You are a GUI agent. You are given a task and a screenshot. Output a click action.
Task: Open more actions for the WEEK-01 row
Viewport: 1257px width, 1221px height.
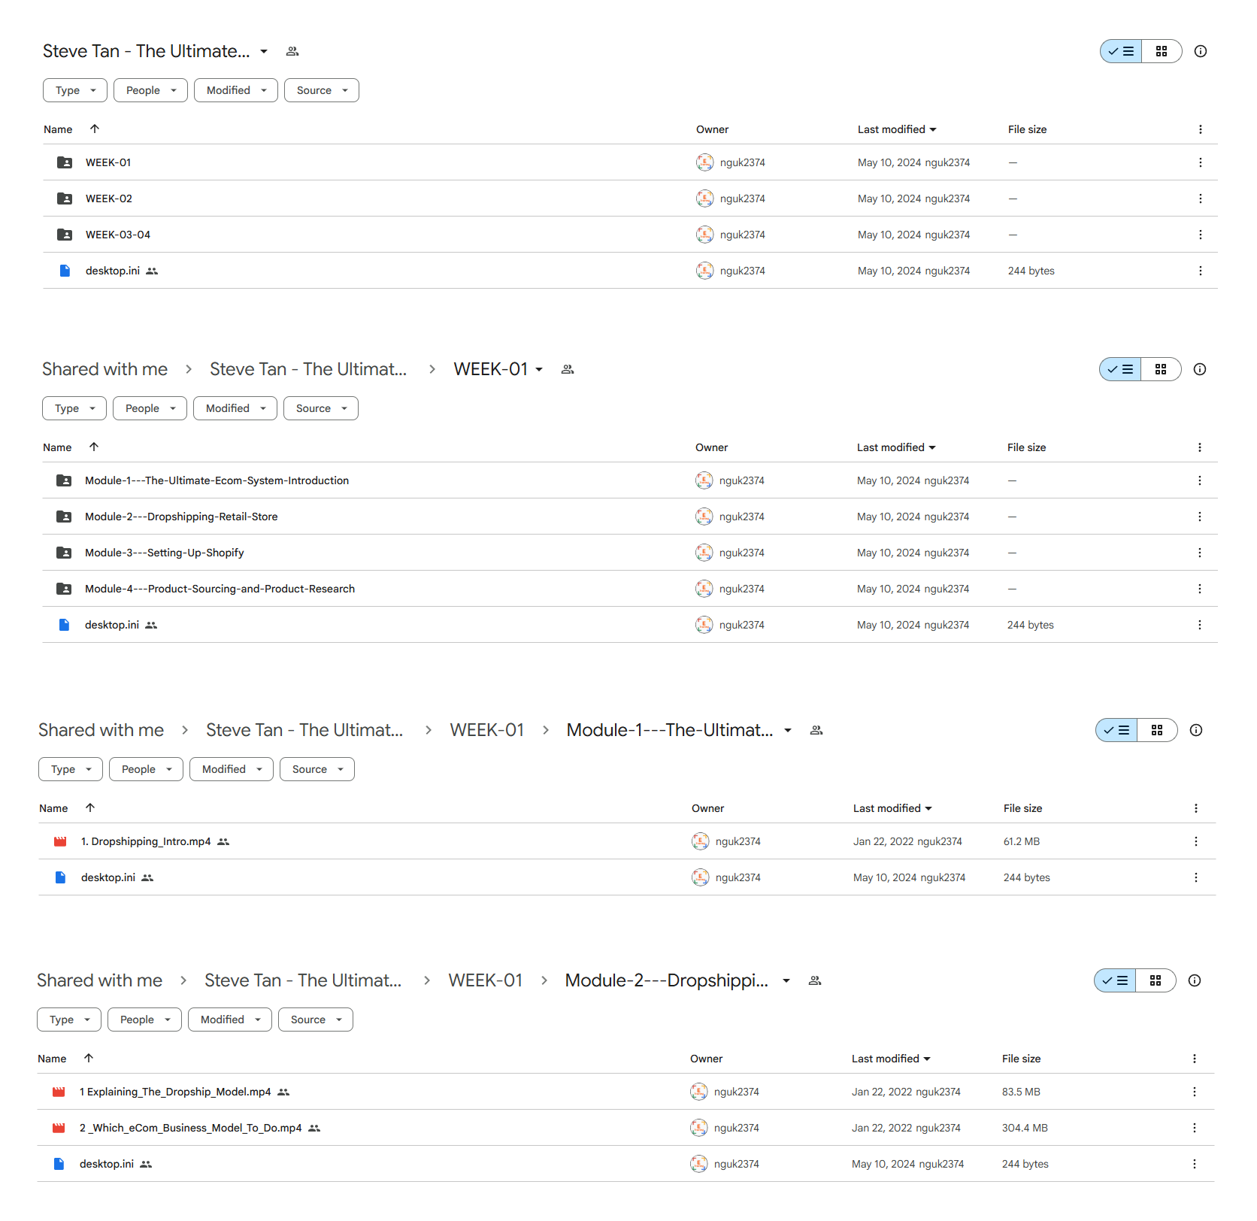pyautogui.click(x=1200, y=162)
